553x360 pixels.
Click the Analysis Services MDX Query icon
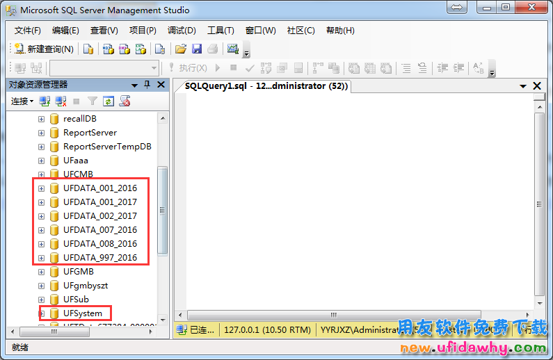click(x=108, y=49)
